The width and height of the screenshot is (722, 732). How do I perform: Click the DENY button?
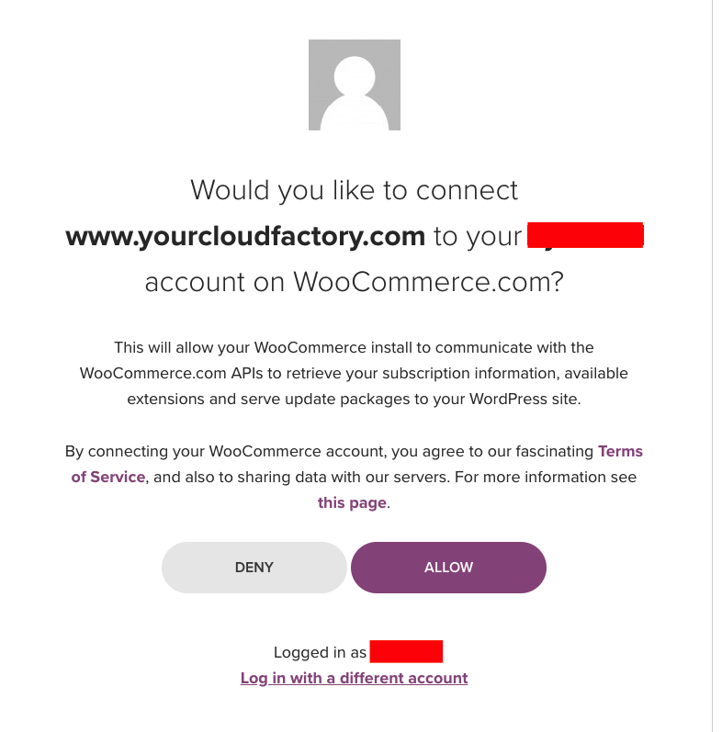254,568
